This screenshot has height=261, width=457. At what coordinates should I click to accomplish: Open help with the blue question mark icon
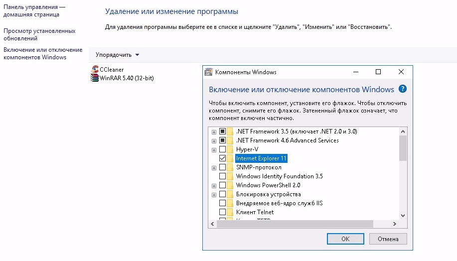point(403,89)
